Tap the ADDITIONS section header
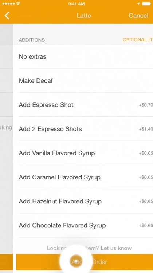 [x=32, y=40]
